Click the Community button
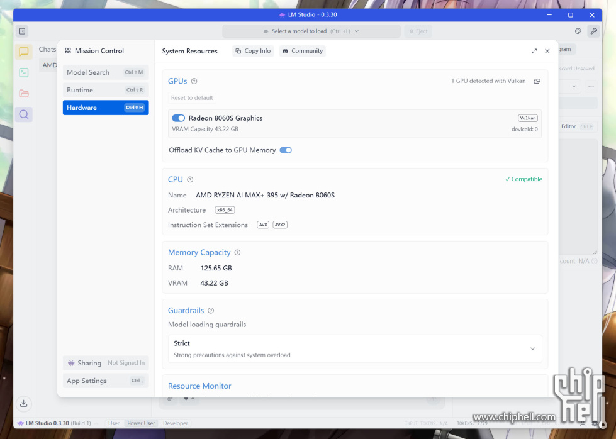The width and height of the screenshot is (616, 439). tap(303, 51)
